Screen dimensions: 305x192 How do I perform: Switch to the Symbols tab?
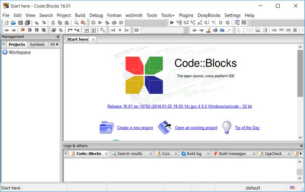coord(37,44)
